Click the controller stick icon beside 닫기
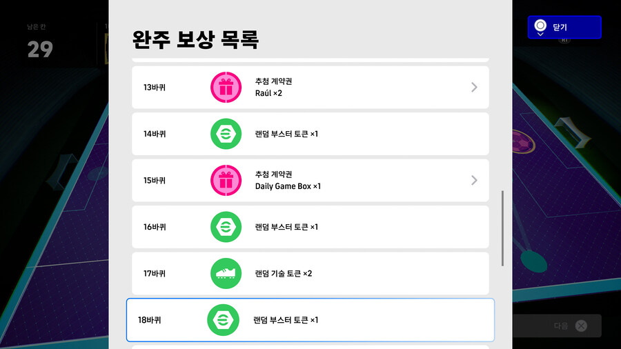 point(540,27)
